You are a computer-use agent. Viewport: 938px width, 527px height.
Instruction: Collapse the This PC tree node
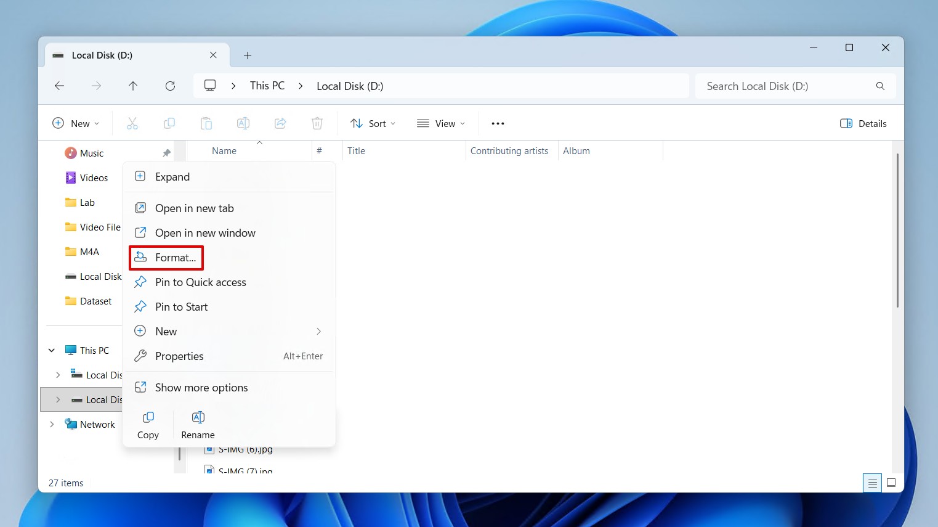[x=52, y=350]
